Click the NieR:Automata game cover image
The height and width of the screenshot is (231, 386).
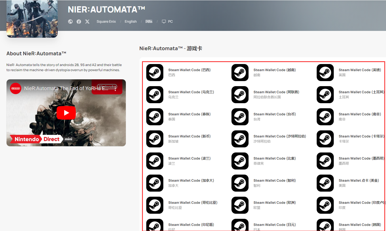click(x=32, y=19)
